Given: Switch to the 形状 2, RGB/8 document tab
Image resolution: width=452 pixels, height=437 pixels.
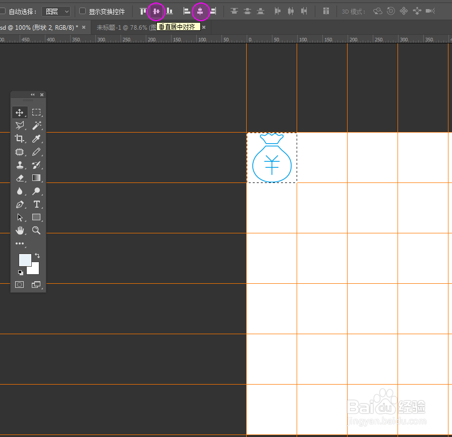Looking at the screenshot, I should click(39, 27).
